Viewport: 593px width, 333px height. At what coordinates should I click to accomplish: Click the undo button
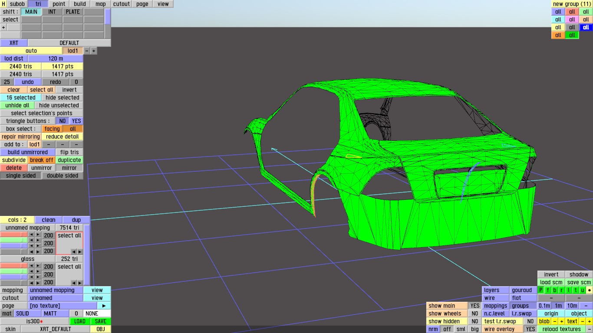click(28, 82)
